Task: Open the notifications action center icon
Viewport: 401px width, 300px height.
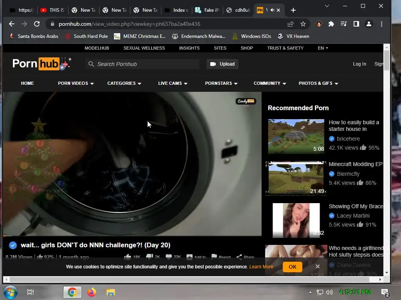Action: click(385, 292)
